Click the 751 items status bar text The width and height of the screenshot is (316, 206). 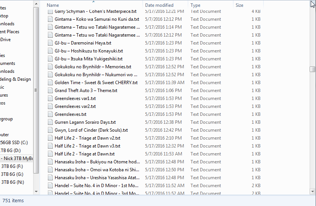pyautogui.click(x=13, y=201)
